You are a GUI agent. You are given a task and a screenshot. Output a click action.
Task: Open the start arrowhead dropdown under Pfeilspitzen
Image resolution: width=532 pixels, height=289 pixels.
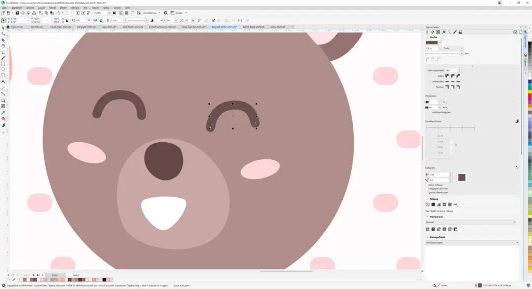[x=440, y=102]
